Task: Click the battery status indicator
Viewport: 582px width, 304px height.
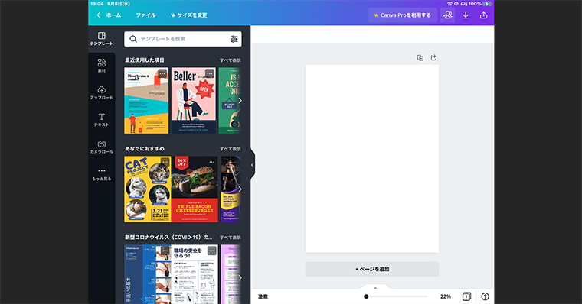Action: tap(486, 4)
